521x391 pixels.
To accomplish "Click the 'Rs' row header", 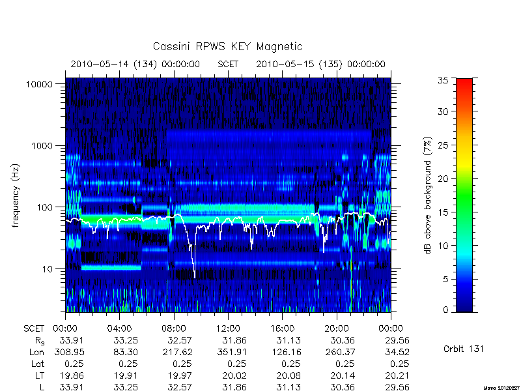I will 40,341.
